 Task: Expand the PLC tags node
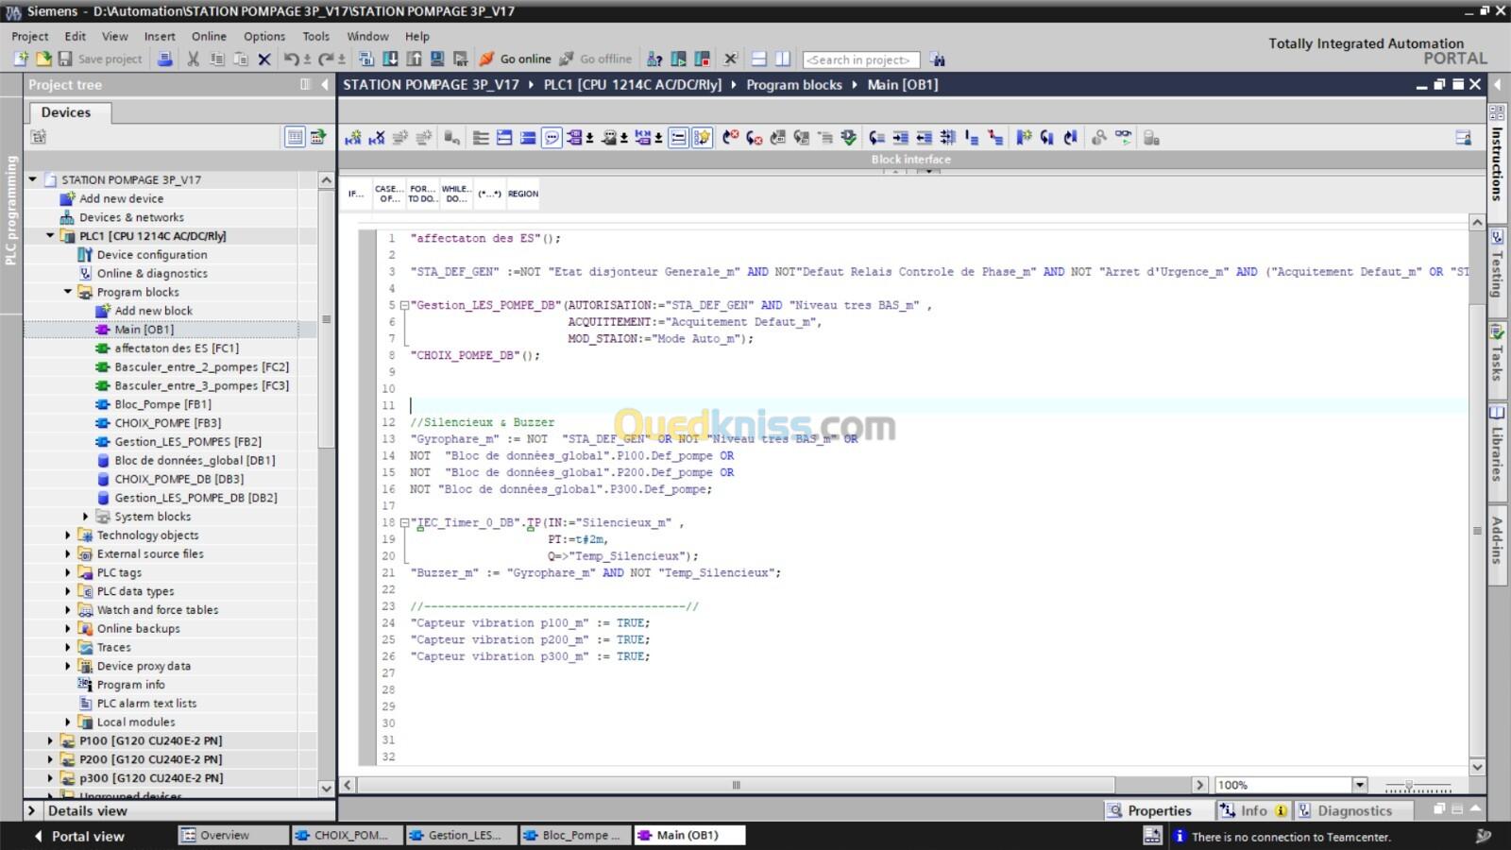[68, 572]
